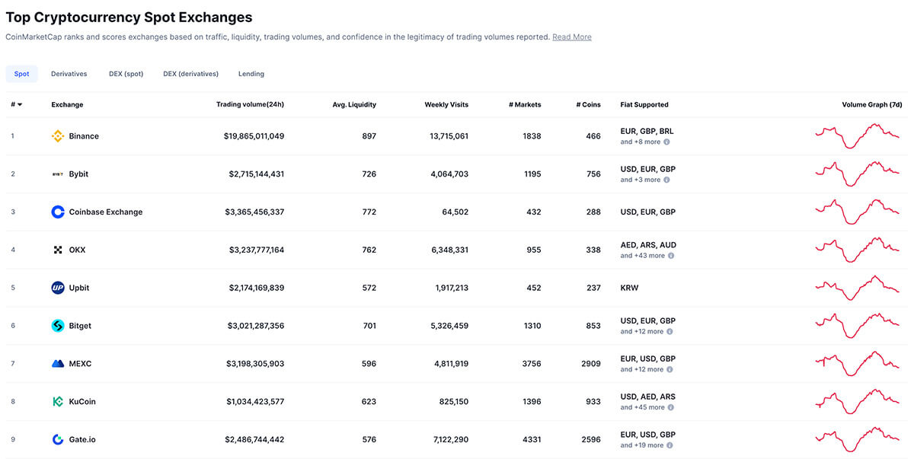Viewport: 914px width, 459px height.
Task: Open Binance's 7-day volume graph
Action: click(x=857, y=136)
